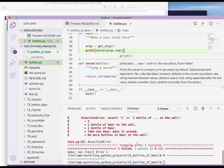This screenshot has height=168, width=224.
Task: Switch to the bottles.py editor tab
Action: [x=120, y=24]
